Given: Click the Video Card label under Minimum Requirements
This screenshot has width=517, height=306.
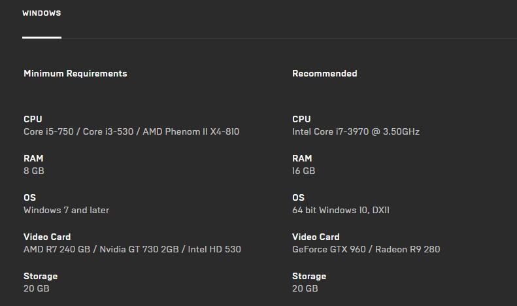Looking at the screenshot, I should [x=47, y=237].
